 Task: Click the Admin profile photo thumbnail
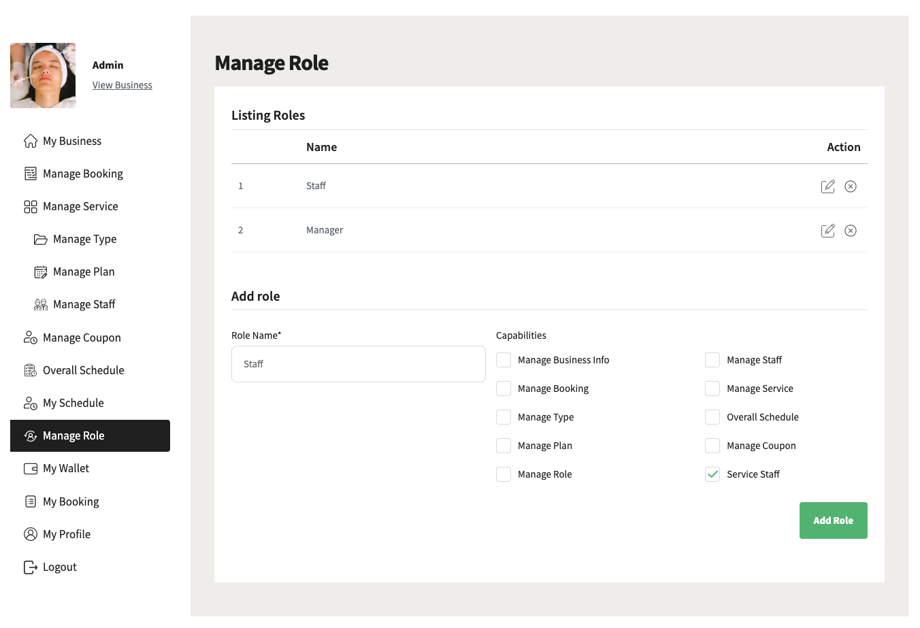[43, 76]
